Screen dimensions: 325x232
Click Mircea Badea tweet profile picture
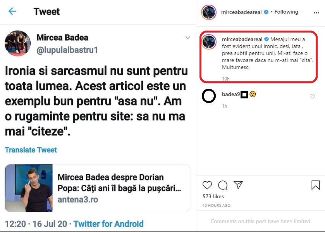(17, 43)
